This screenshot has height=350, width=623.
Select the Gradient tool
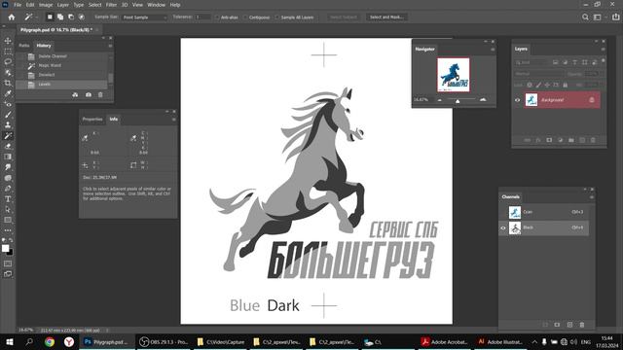coord(8,157)
